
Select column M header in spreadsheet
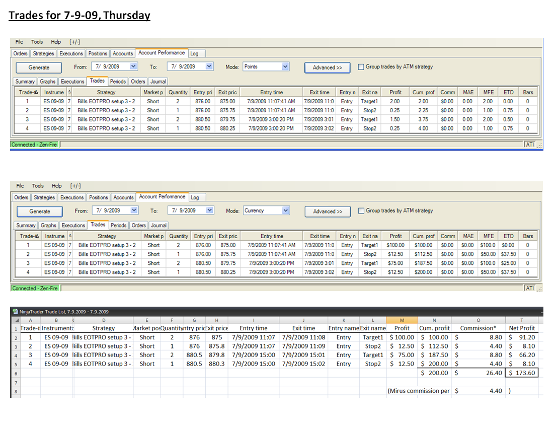click(402, 320)
